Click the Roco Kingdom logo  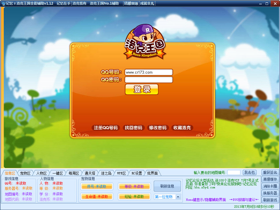tap(145, 42)
